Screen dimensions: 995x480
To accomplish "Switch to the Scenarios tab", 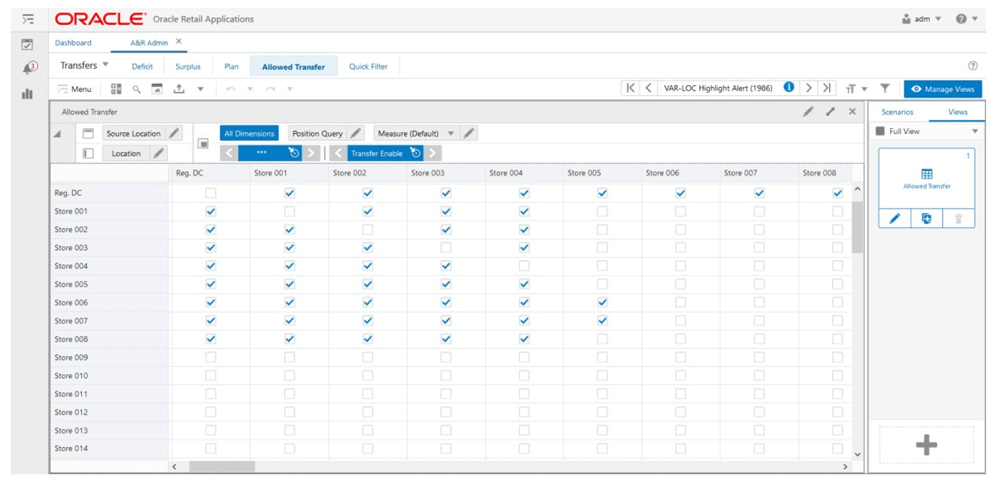I will point(897,112).
